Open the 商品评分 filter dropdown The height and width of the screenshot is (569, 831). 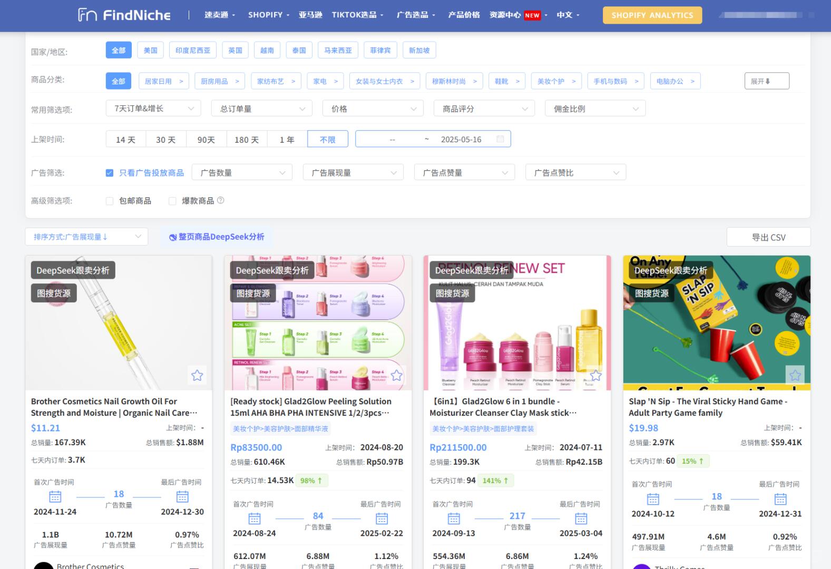[484, 109]
